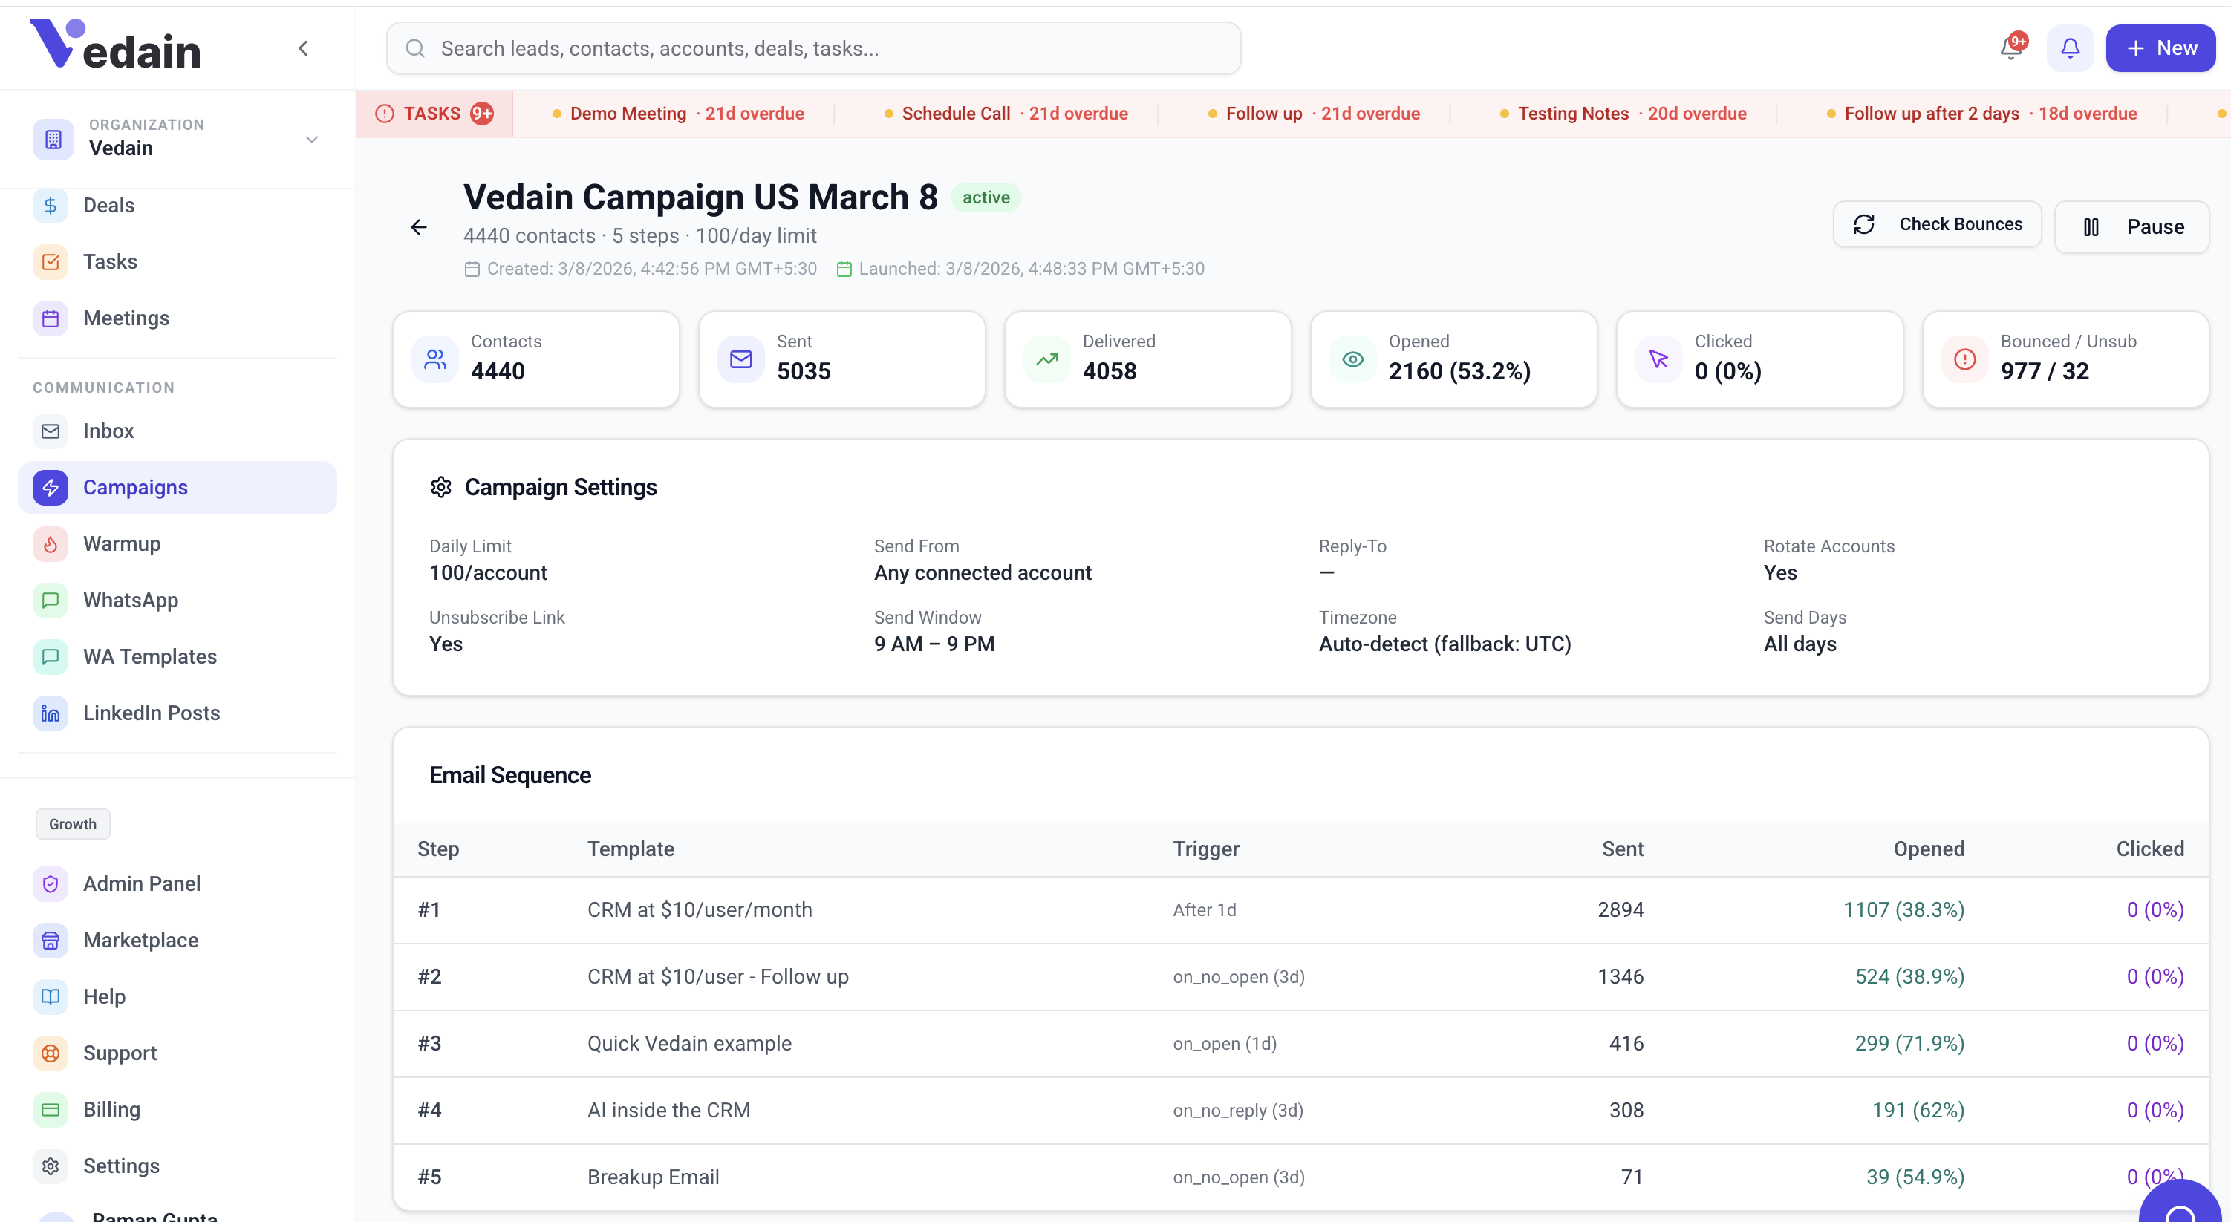Viewport: 2231px width, 1222px height.
Task: Select the Quick Vedain example template
Action: point(689,1043)
